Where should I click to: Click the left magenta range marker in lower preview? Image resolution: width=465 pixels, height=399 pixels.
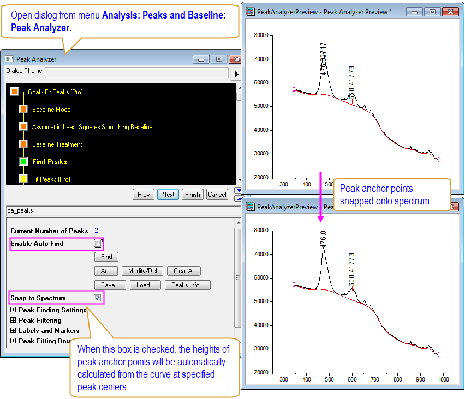click(x=294, y=284)
